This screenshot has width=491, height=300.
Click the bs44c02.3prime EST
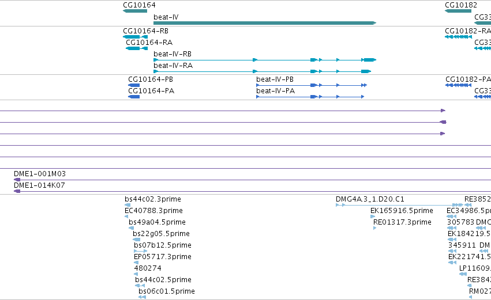coord(152,199)
